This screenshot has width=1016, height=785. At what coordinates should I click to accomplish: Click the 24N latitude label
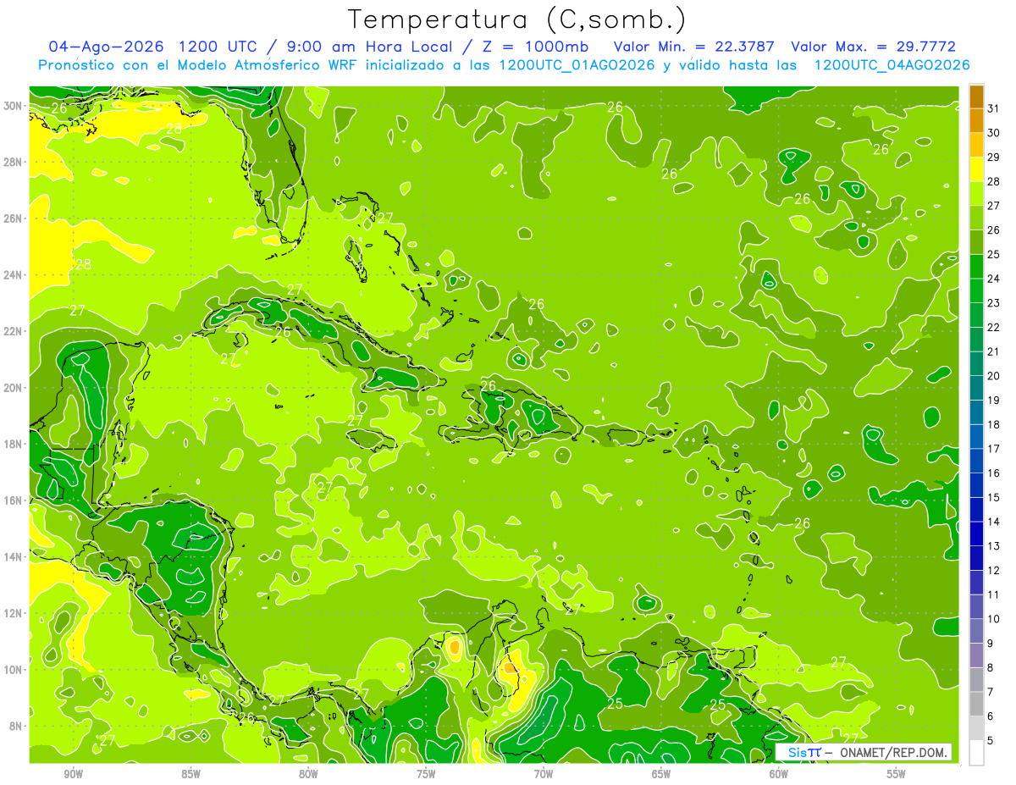(14, 275)
